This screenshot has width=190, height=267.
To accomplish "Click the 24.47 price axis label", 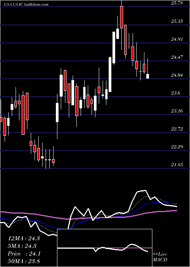I will (177, 57).
